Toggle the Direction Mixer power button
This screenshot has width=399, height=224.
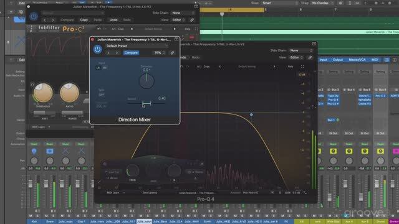coord(97,49)
